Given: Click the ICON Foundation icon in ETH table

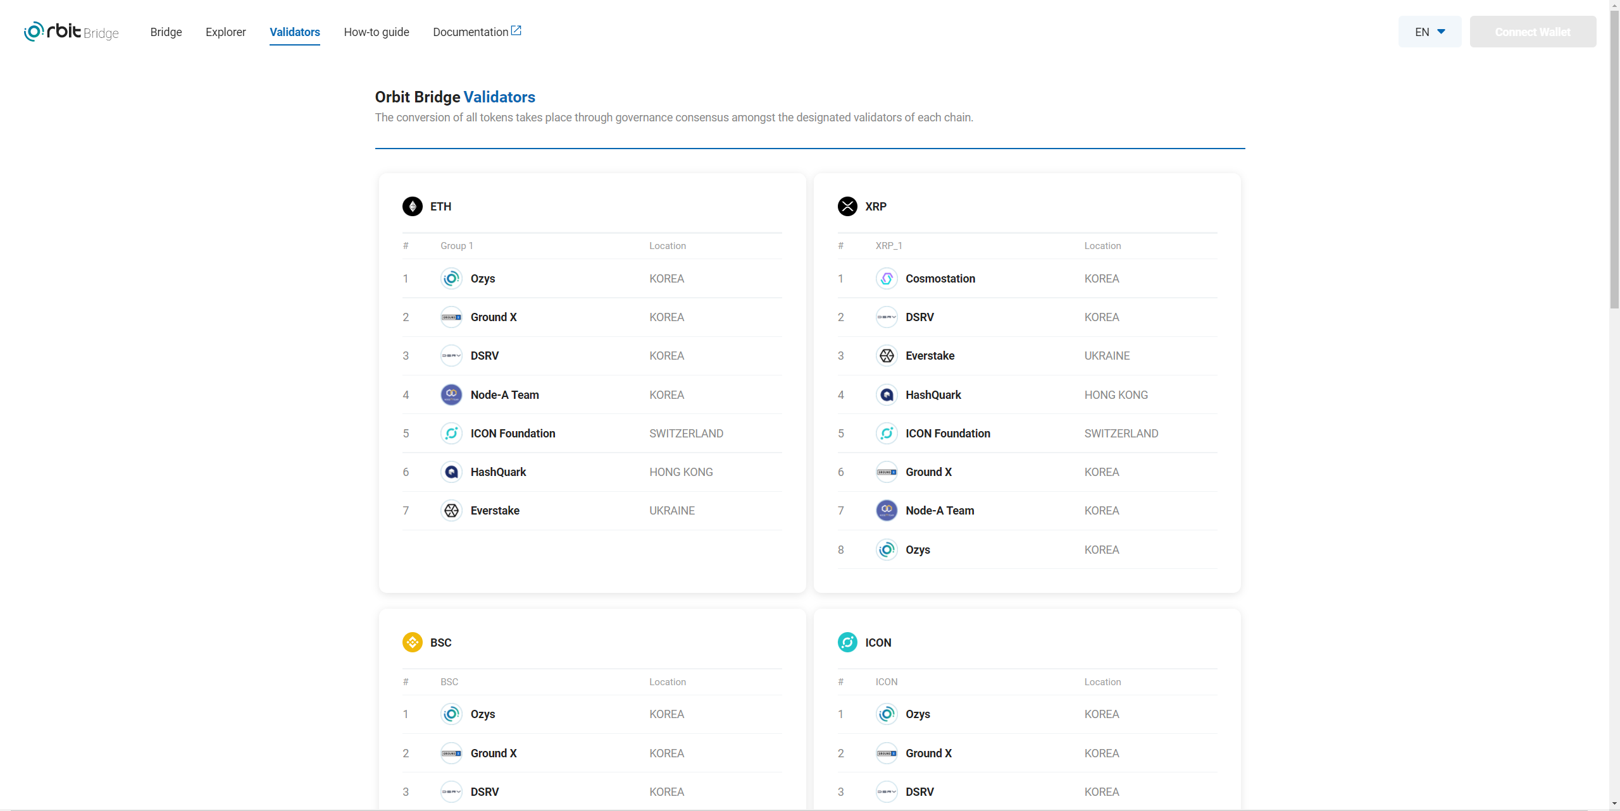Looking at the screenshot, I should pyautogui.click(x=451, y=434).
